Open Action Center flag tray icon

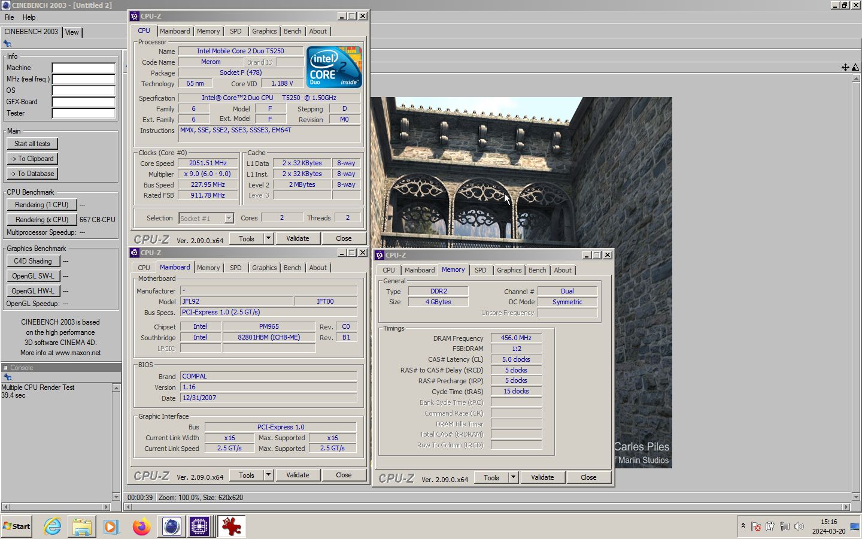pos(756,527)
